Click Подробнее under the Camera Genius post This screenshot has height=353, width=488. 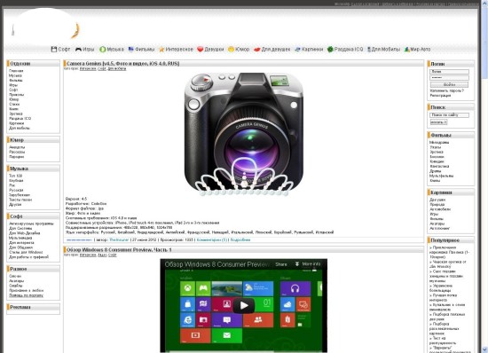click(240, 239)
